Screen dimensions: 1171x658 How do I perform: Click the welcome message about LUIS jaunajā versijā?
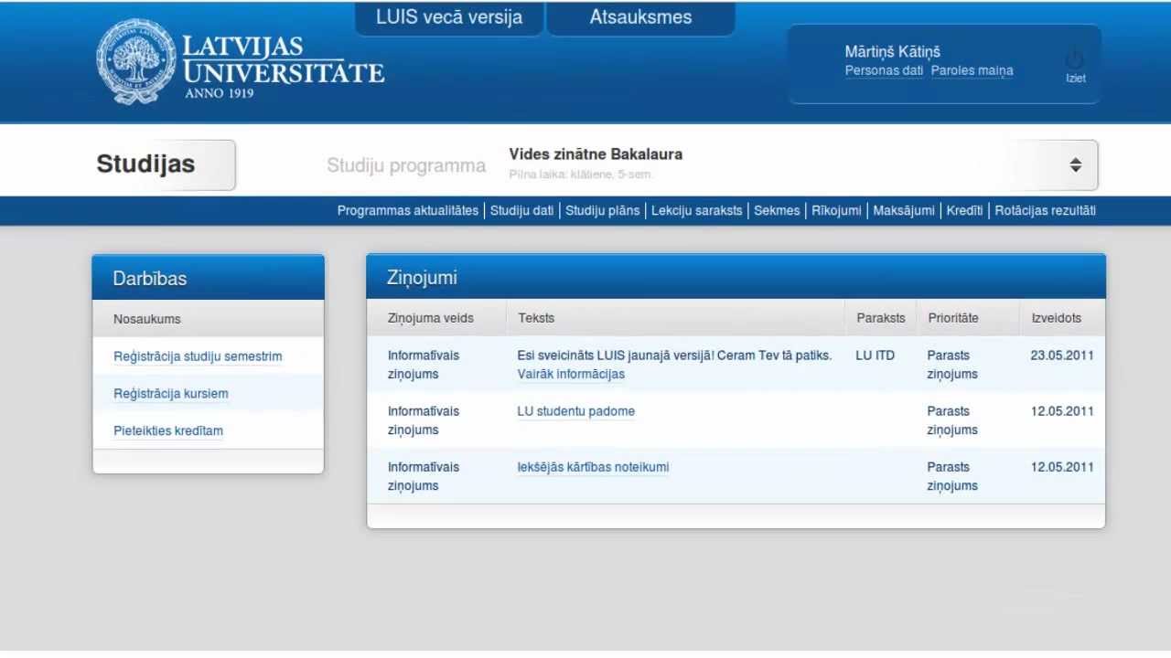[x=675, y=356]
